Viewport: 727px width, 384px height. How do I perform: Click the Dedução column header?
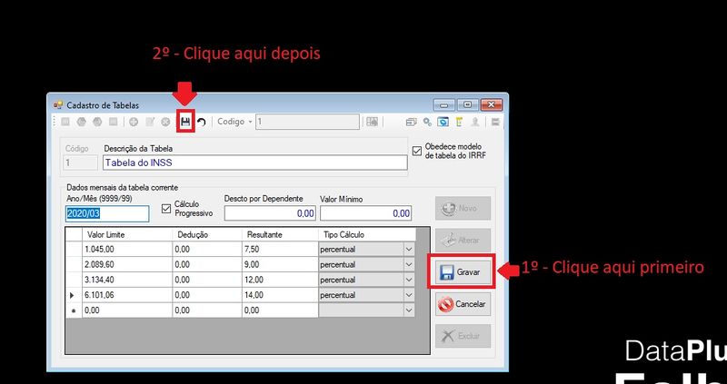click(x=207, y=235)
